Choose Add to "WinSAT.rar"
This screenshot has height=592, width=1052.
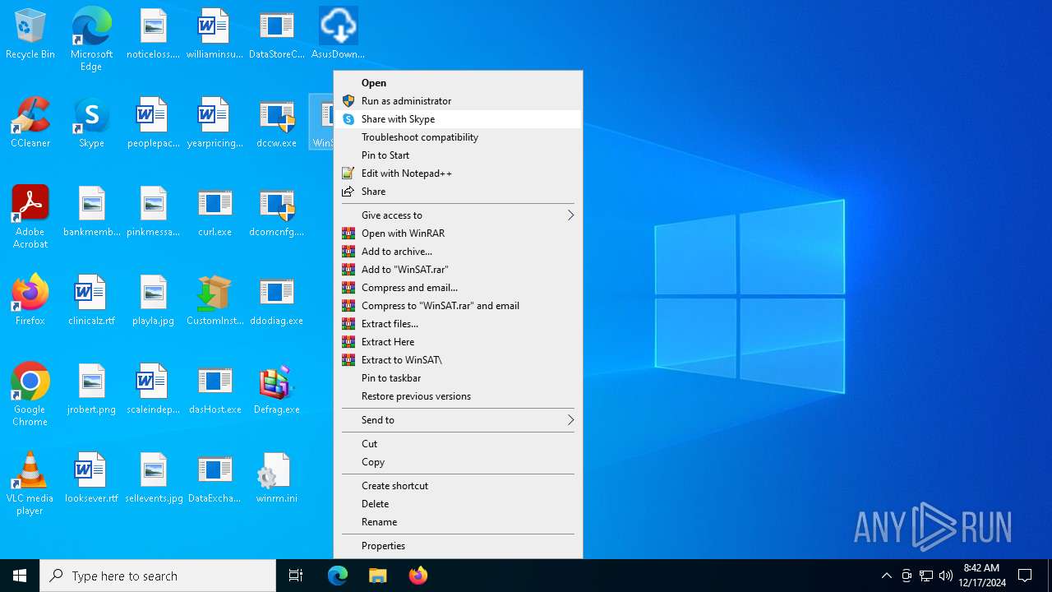click(458, 270)
